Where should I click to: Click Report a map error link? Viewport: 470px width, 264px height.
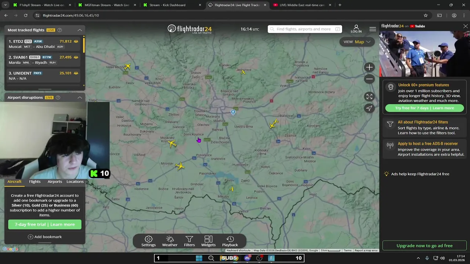(x=366, y=250)
